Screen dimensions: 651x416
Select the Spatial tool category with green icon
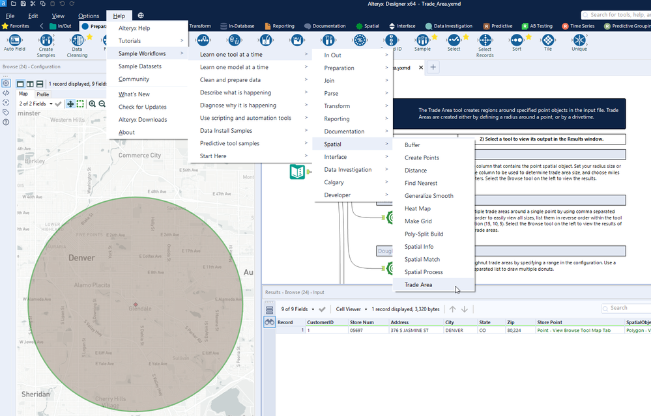pyautogui.click(x=367, y=26)
